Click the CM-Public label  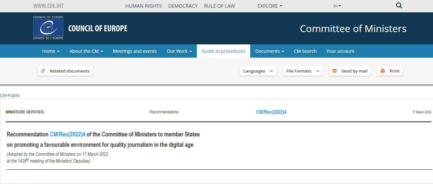(x=10, y=95)
